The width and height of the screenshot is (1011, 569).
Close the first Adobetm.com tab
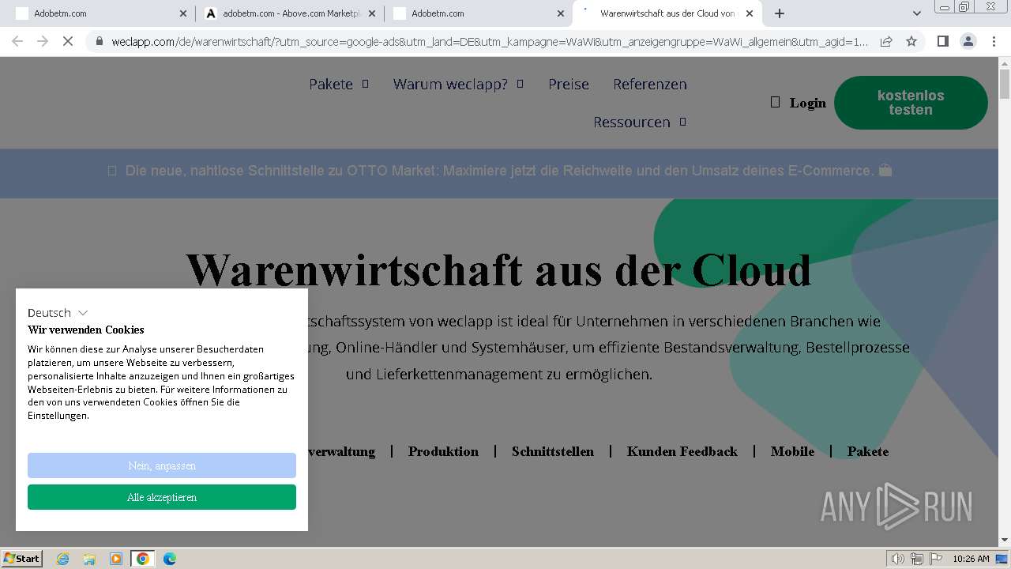coord(183,13)
